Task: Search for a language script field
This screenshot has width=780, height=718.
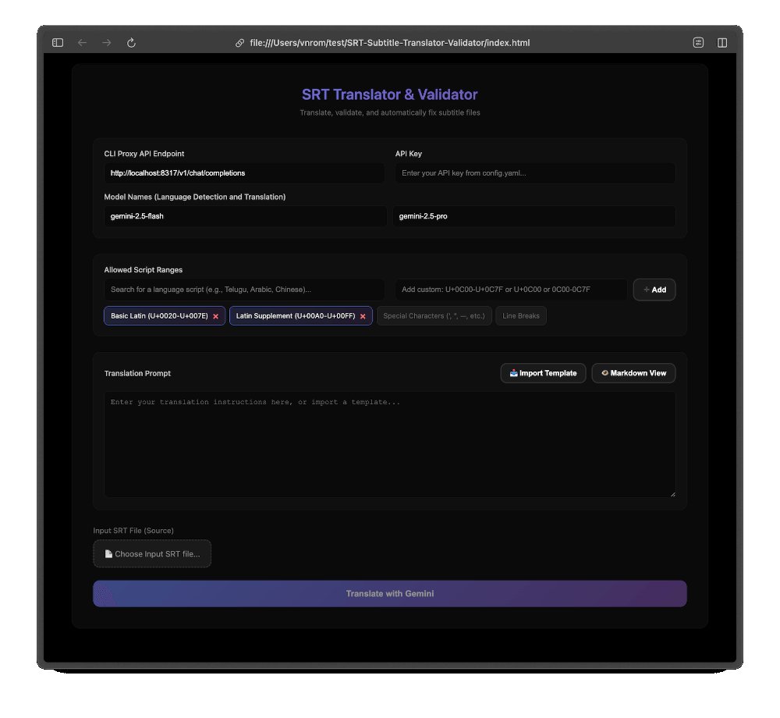Action: (x=243, y=290)
